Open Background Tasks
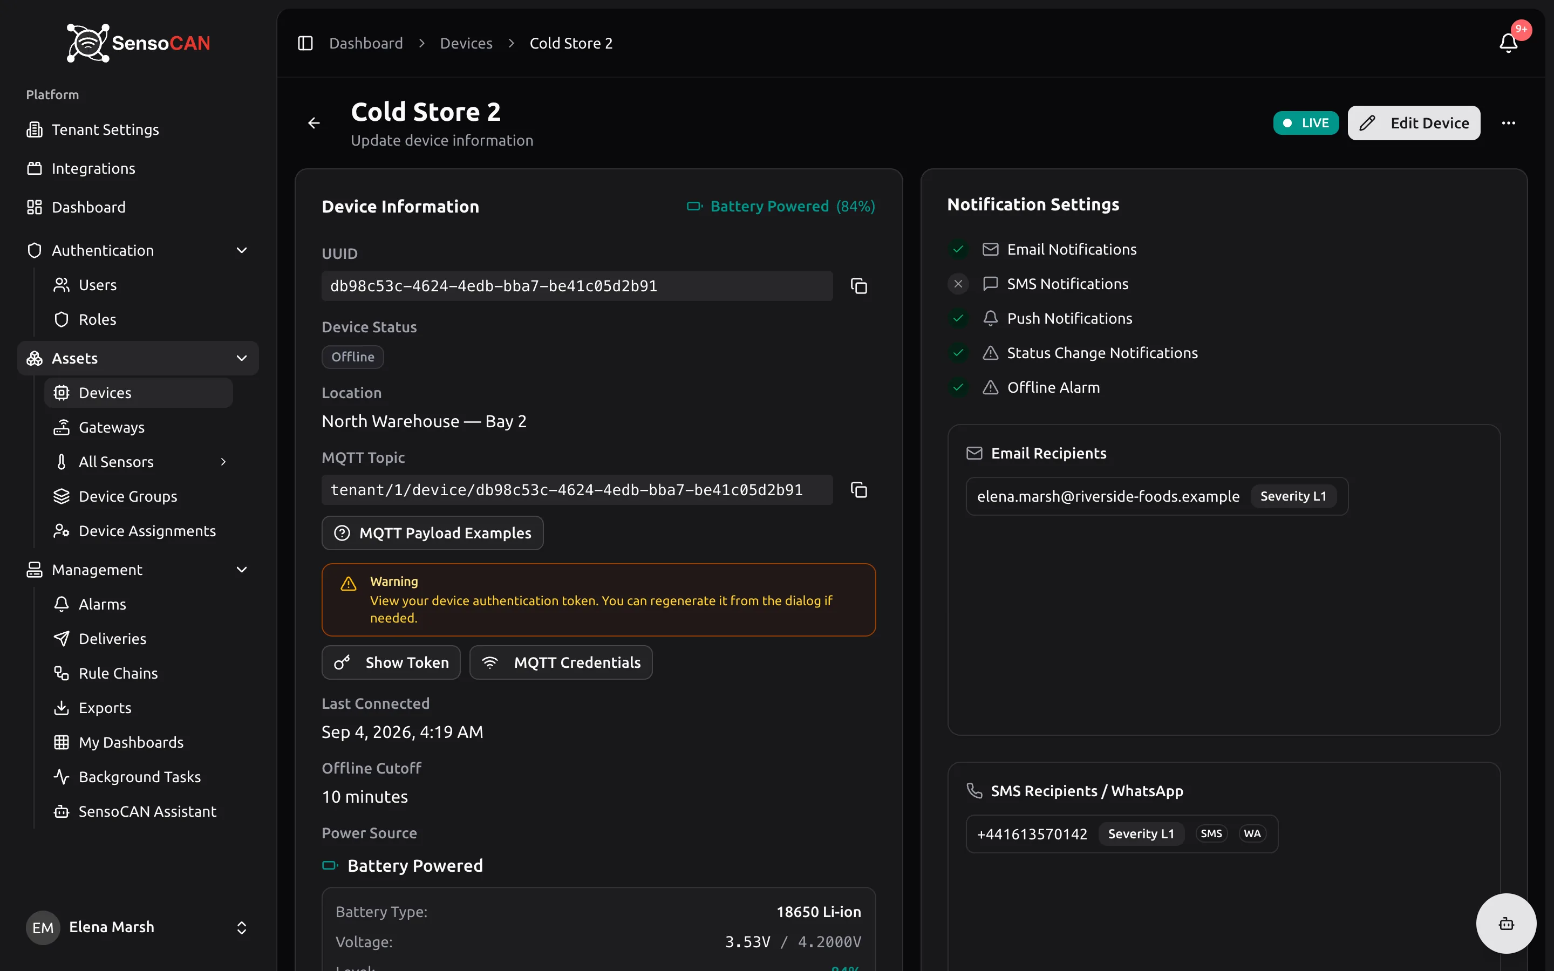 click(x=138, y=777)
